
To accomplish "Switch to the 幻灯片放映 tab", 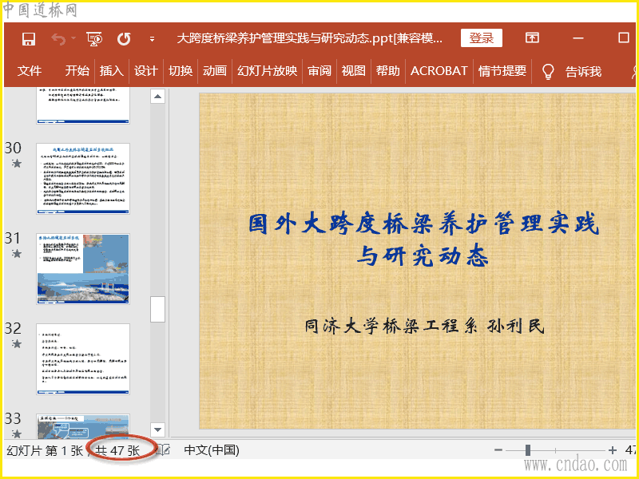I will pos(267,71).
